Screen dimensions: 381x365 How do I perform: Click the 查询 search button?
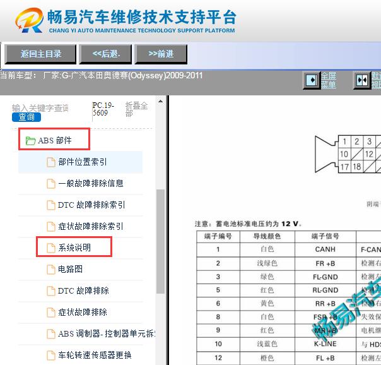(26, 117)
